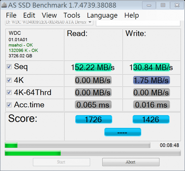Click the total score placeholder ----

pyautogui.click(x=123, y=132)
